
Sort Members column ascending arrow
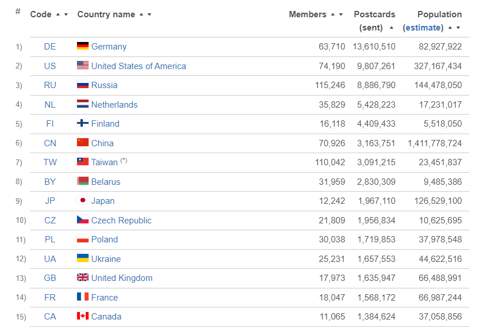click(x=334, y=14)
